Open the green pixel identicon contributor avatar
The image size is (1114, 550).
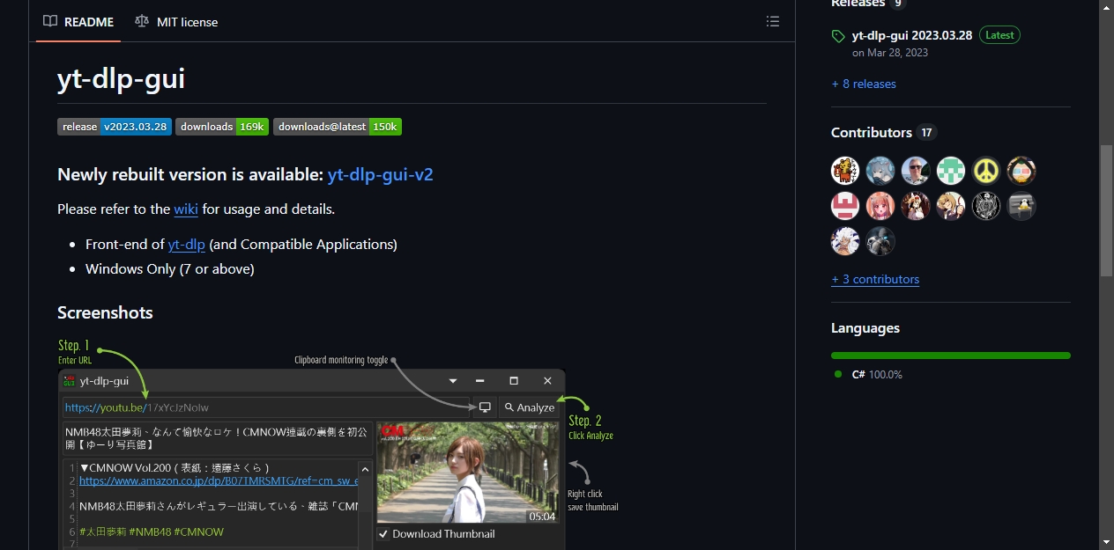point(951,171)
